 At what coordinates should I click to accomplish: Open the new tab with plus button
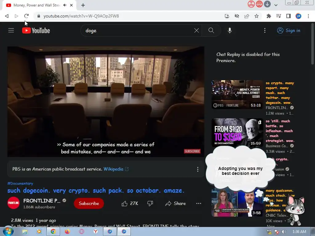(83, 5)
